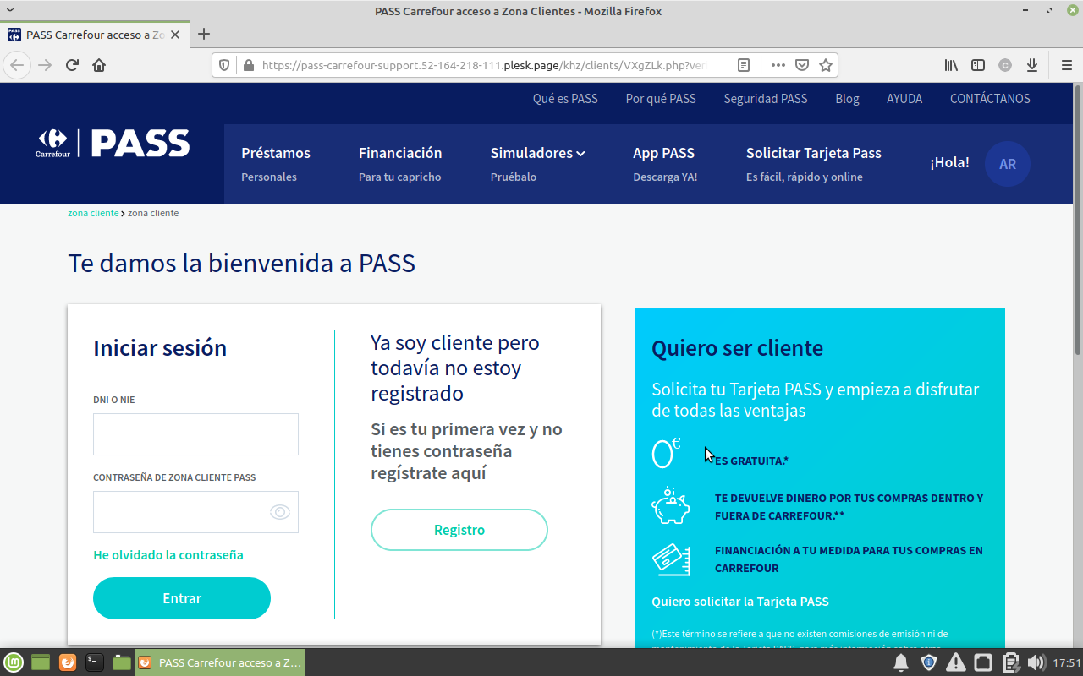Open the Qué es PASS link
1083x676 pixels.
[565, 99]
